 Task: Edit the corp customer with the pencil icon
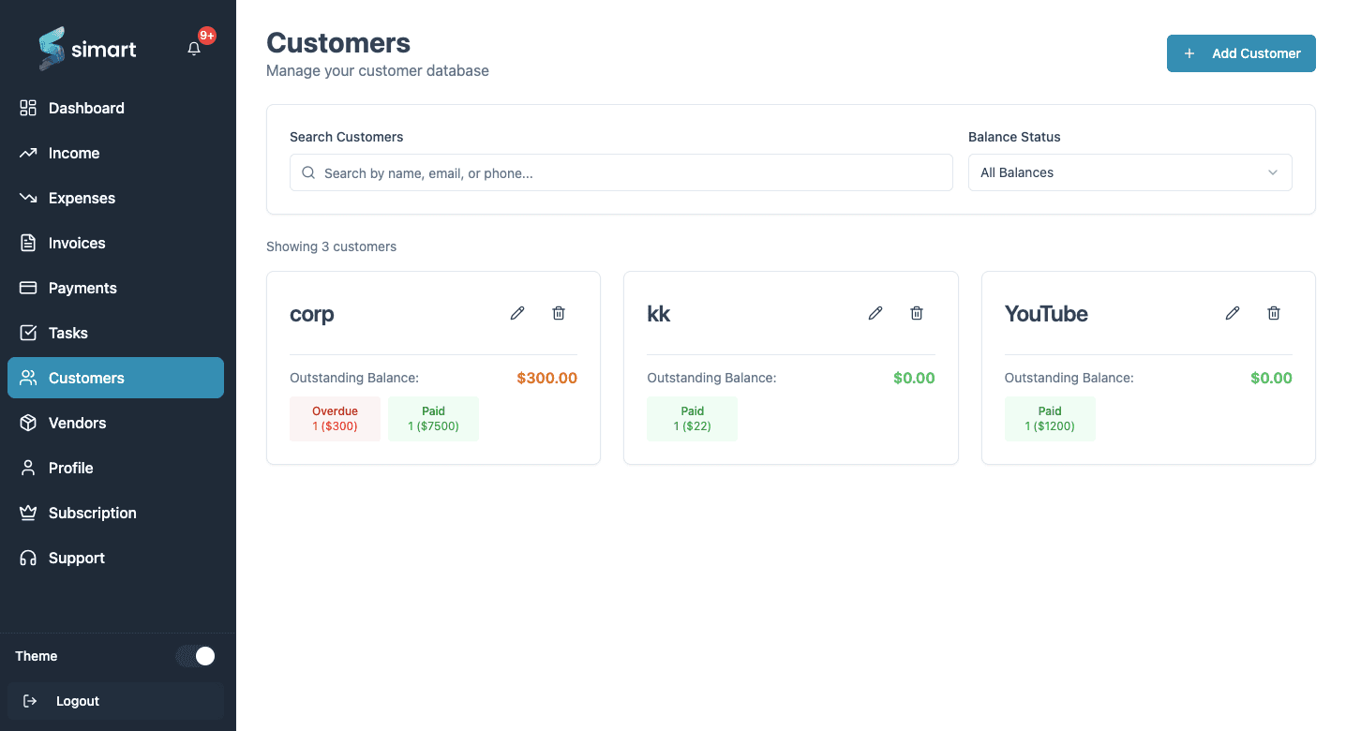(x=516, y=312)
